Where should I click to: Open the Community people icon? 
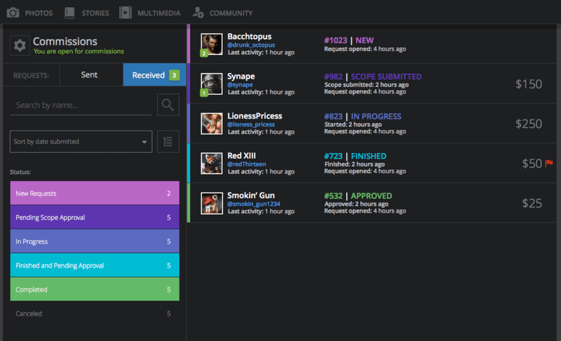coord(197,12)
